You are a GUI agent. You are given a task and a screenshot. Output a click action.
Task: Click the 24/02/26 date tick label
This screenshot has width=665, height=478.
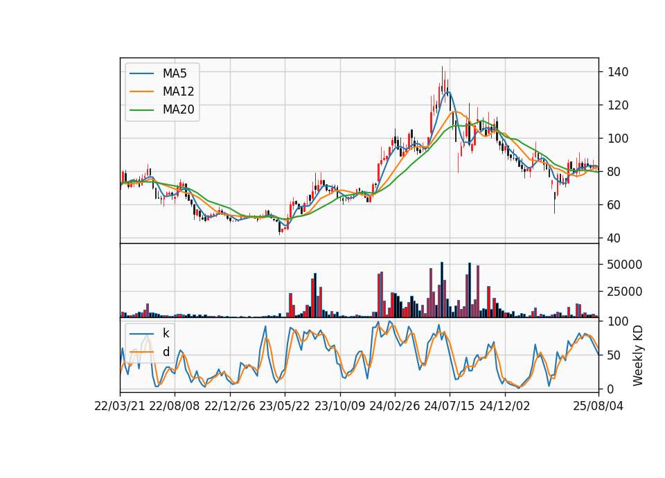[x=395, y=406]
